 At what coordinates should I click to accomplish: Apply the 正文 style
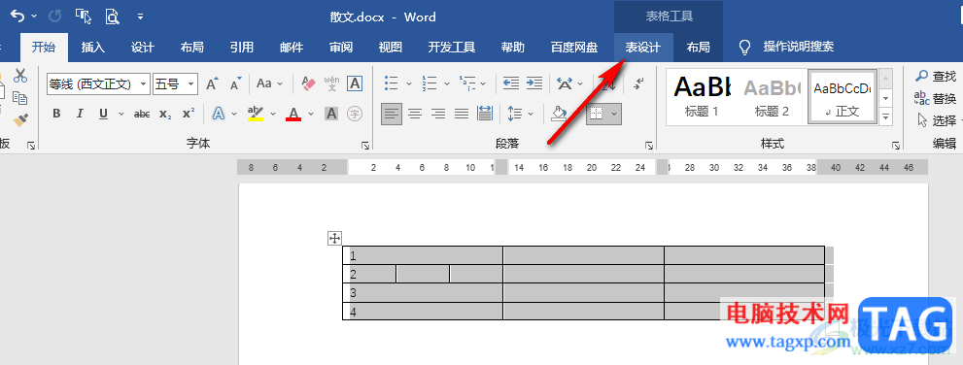(842, 97)
